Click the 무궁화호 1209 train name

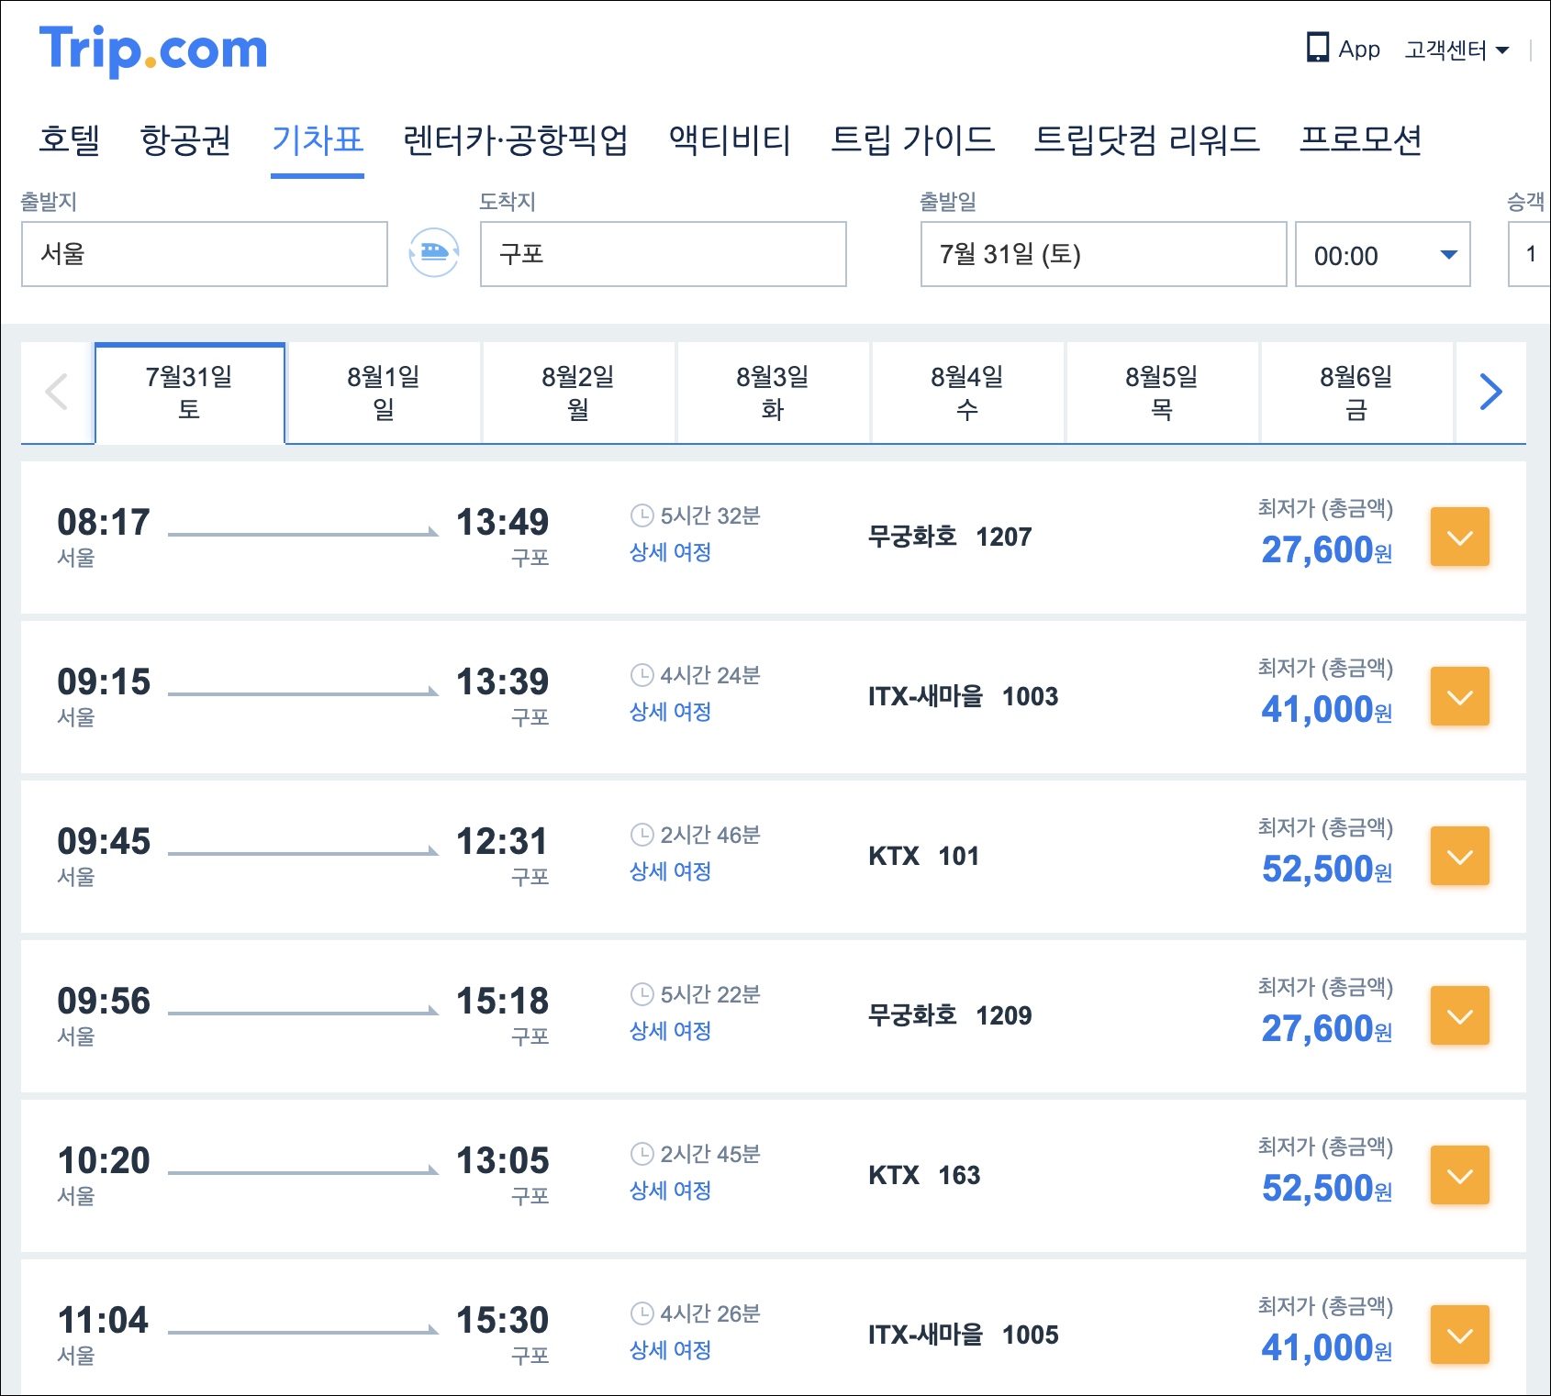point(950,1015)
